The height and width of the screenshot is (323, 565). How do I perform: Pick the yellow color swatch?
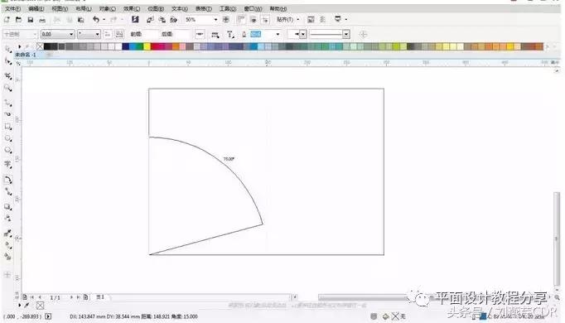point(147,46)
